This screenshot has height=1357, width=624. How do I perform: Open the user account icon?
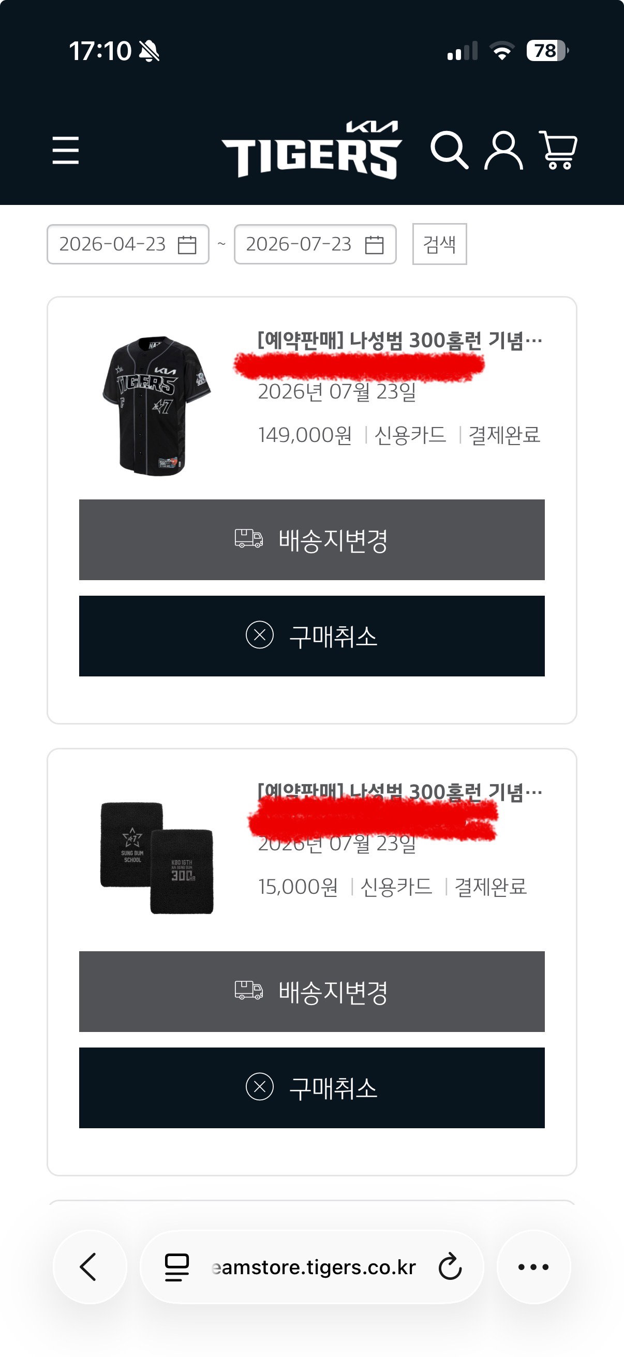[503, 150]
